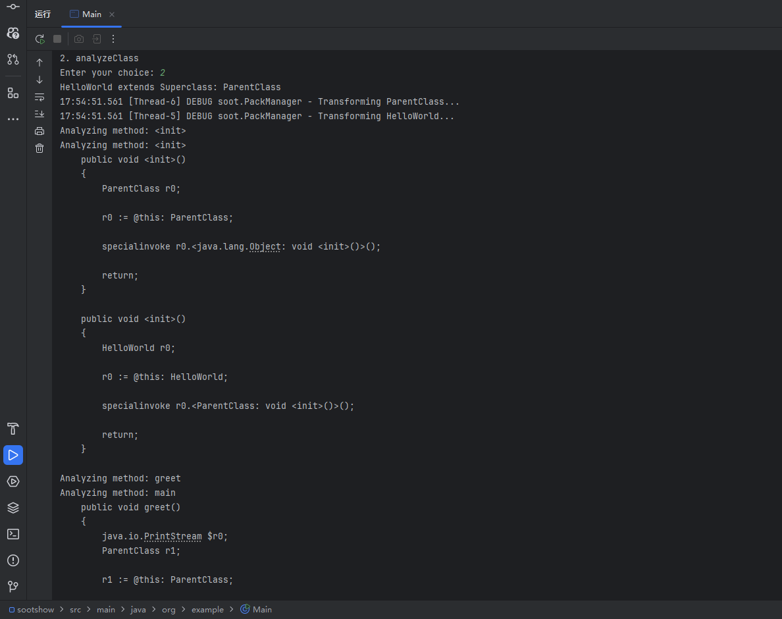Select the Main run tab
Screen dimensions: 782x619
(x=86, y=14)
